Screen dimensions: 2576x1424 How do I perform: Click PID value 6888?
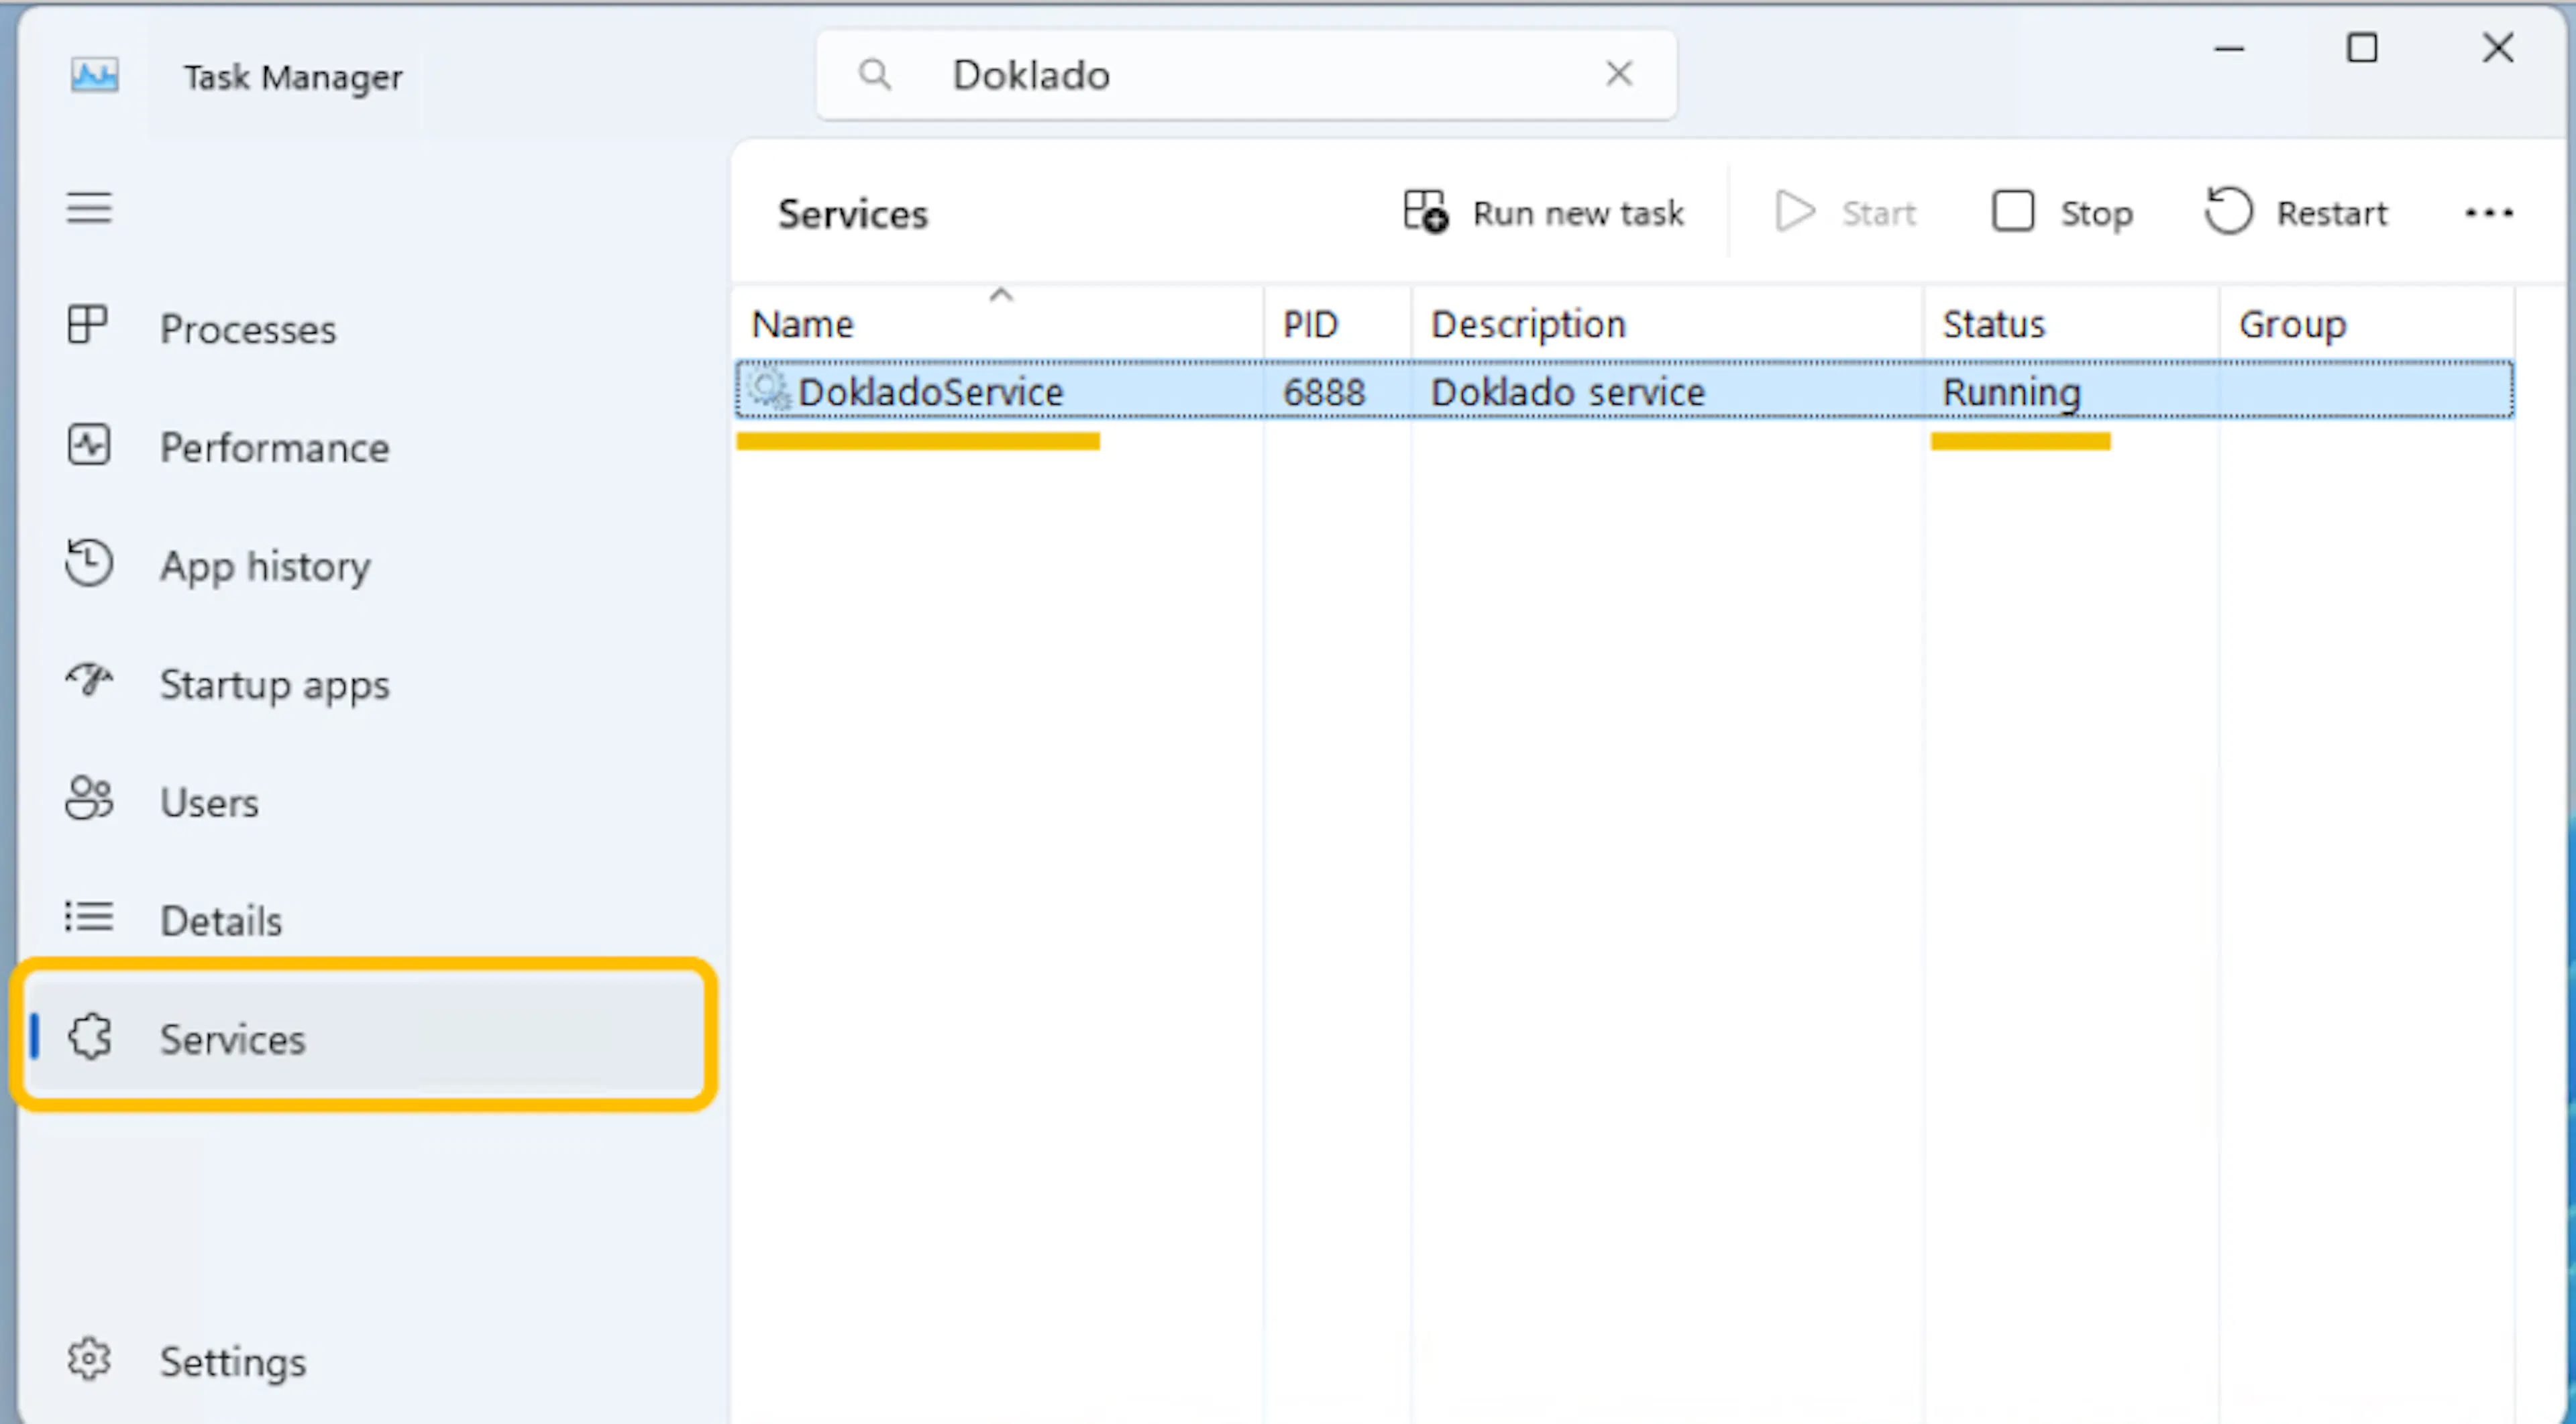pos(1324,391)
